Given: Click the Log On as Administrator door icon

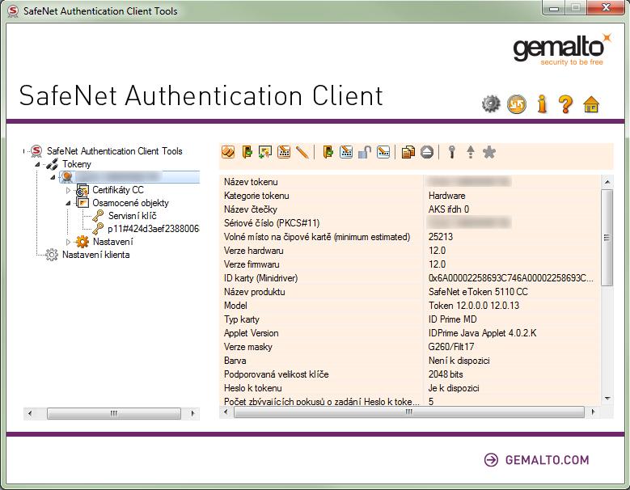Looking at the screenshot, I should [328, 152].
